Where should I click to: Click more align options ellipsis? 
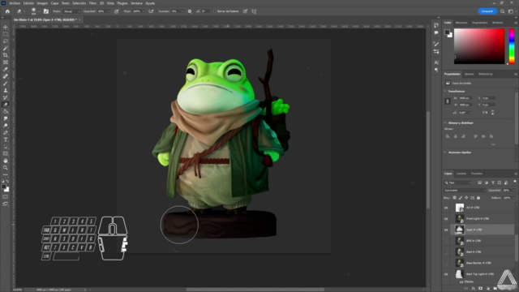[x=493, y=144]
